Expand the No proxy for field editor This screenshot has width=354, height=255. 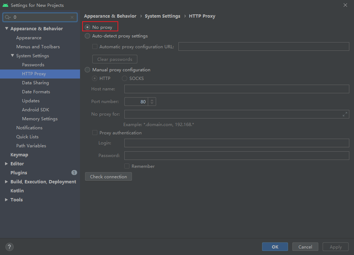(x=345, y=114)
